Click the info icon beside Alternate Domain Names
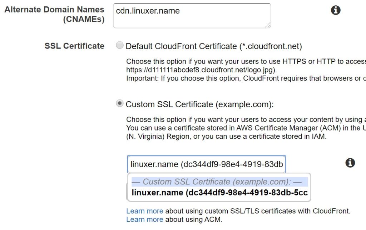 pyautogui.click(x=335, y=11)
